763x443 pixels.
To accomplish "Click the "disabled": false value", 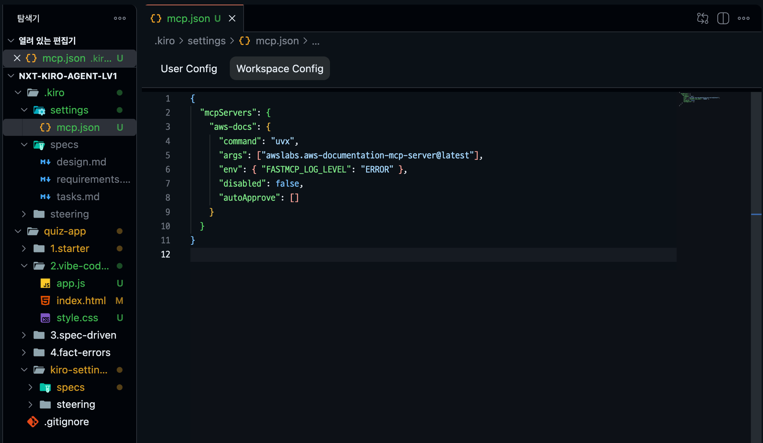I will [287, 183].
